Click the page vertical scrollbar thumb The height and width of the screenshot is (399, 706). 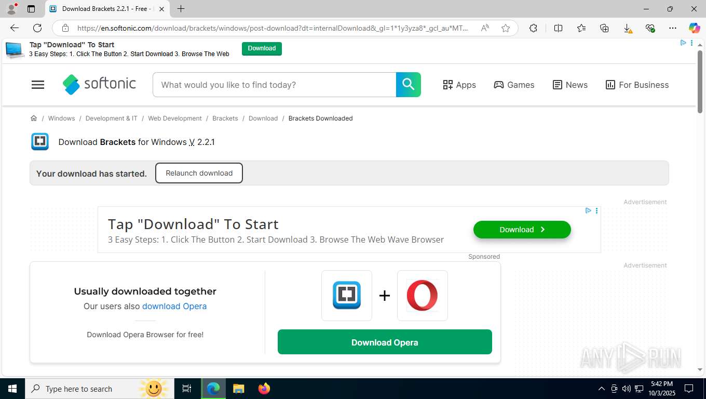point(700,81)
